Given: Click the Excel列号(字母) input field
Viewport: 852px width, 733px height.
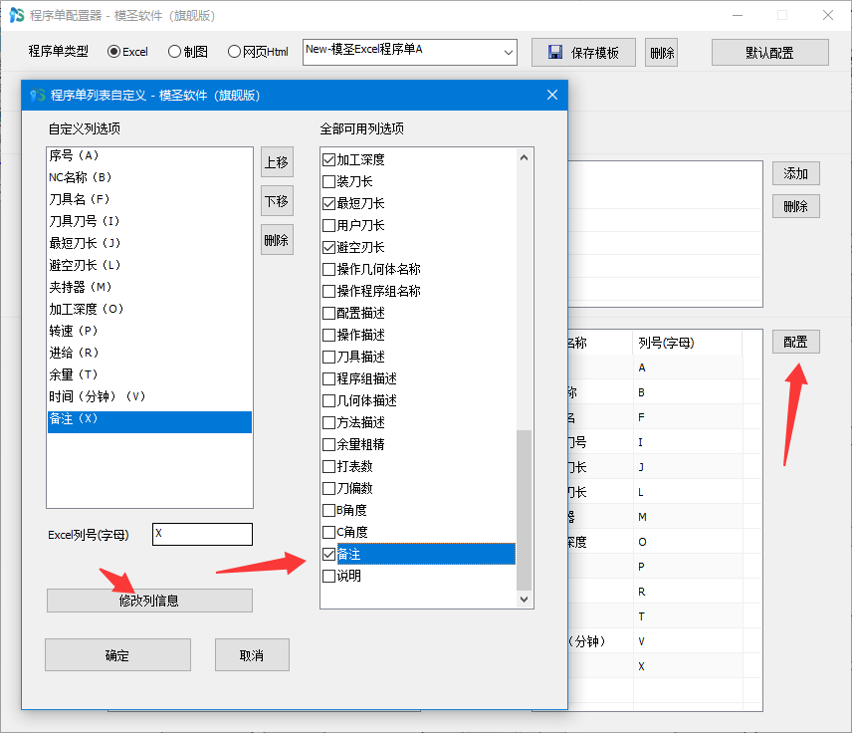Looking at the screenshot, I should coord(203,534).
